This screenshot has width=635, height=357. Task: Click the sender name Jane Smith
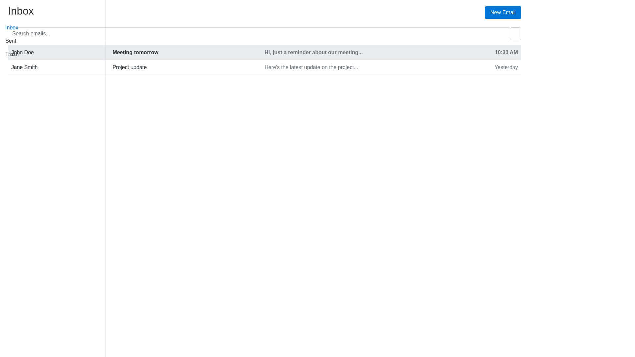coord(24,67)
